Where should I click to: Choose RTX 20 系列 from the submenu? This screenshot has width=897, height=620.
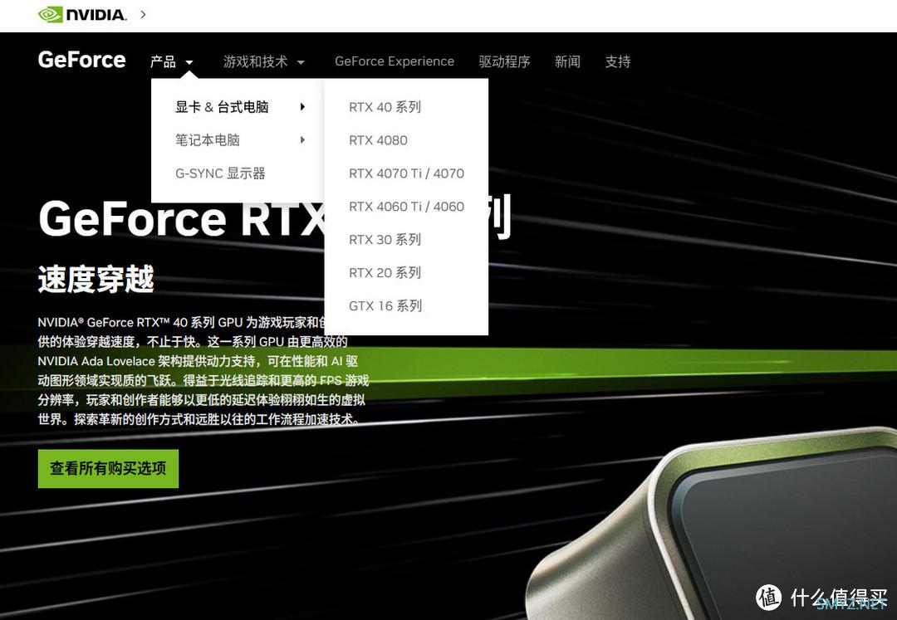point(385,272)
